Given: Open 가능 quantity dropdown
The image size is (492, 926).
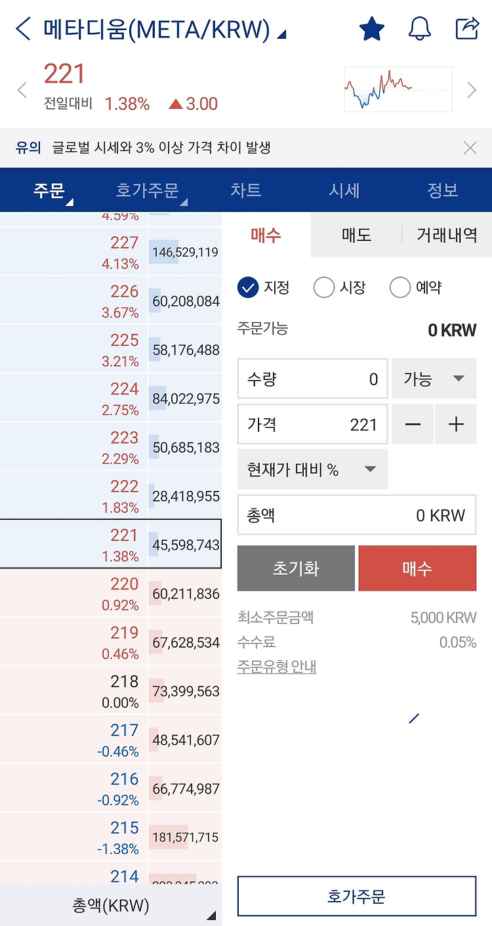Looking at the screenshot, I should click(x=434, y=379).
